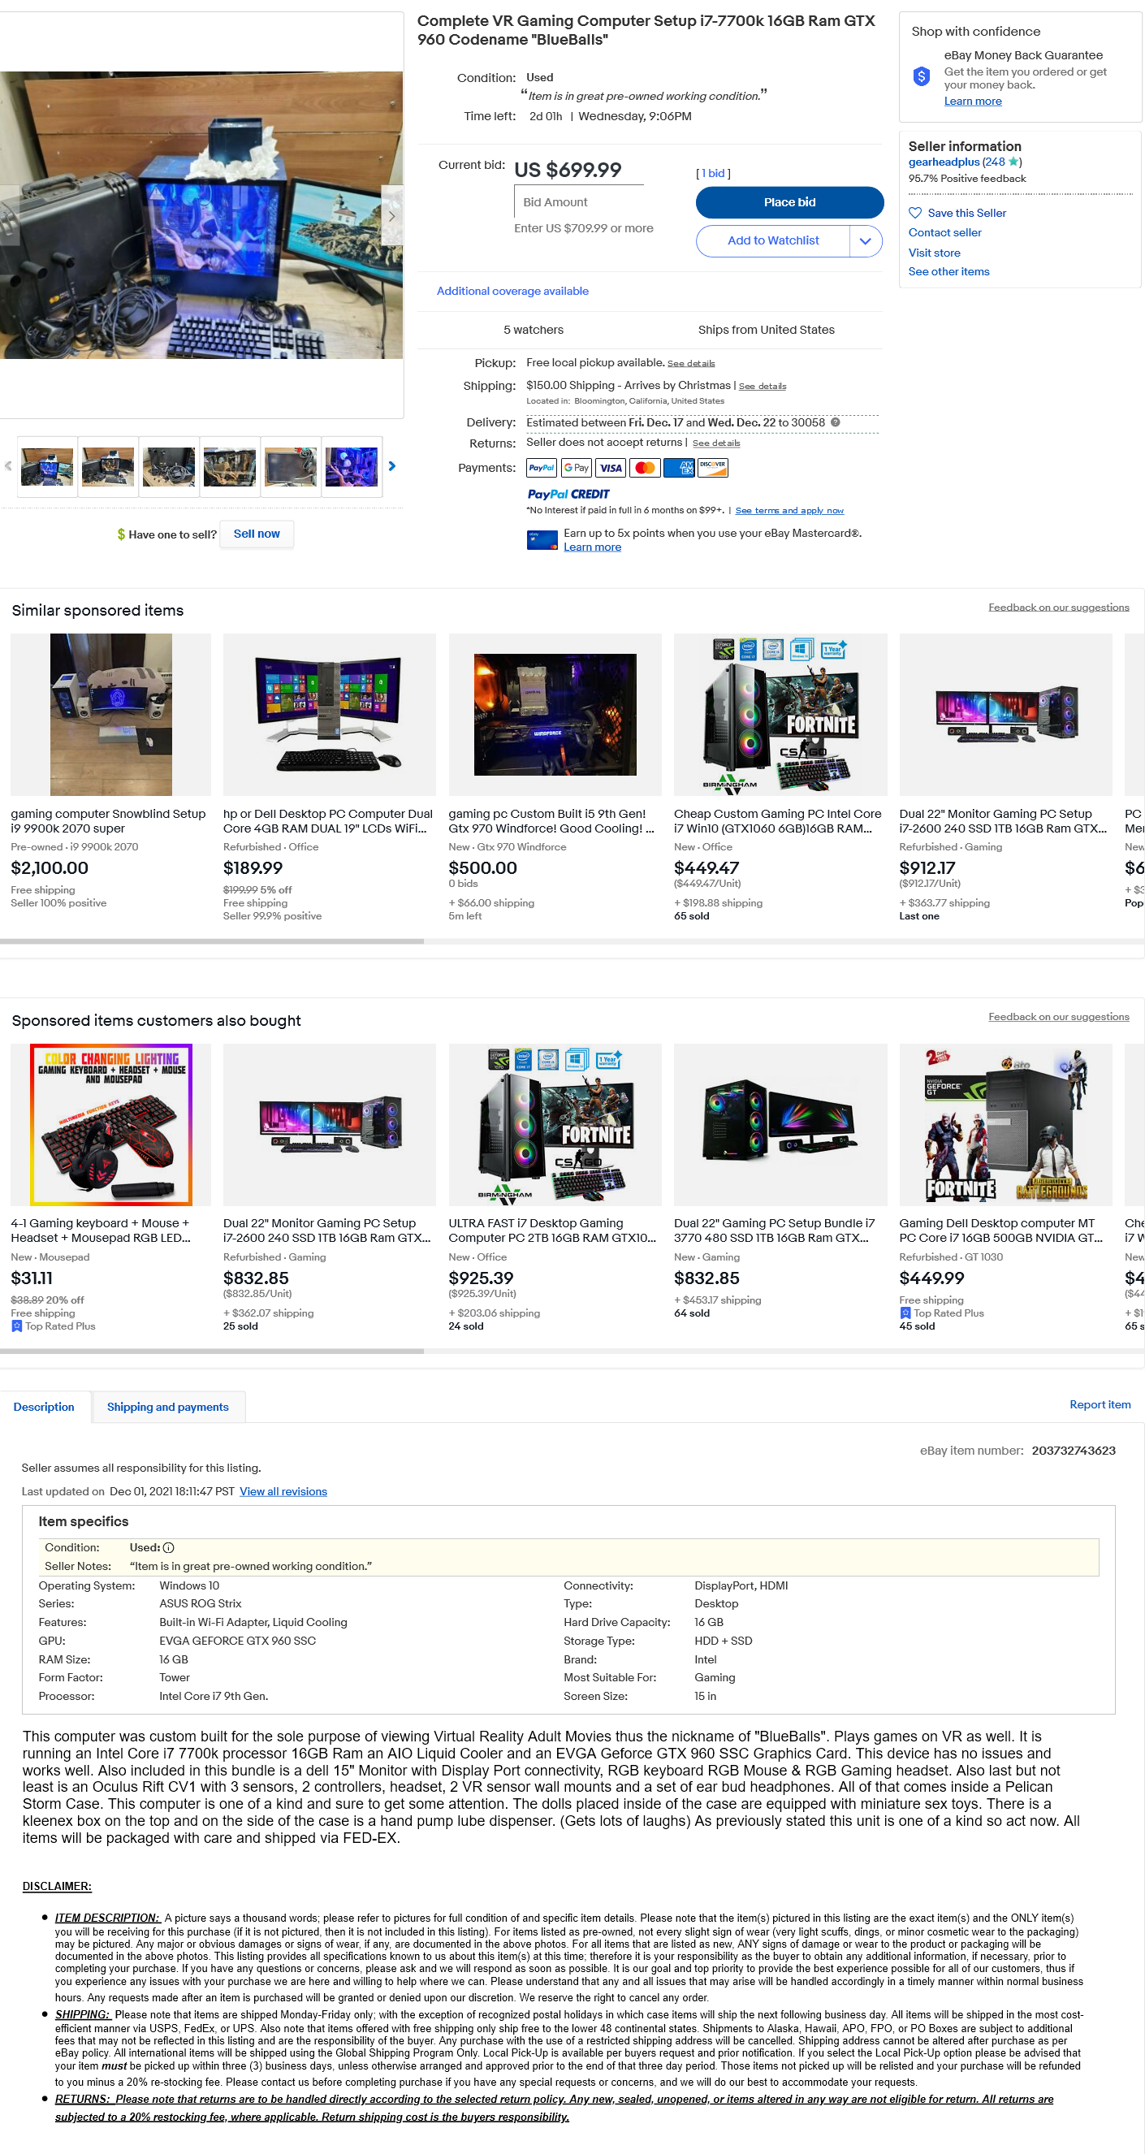
Task: Open the gearheadplus seller profile link
Action: point(944,162)
